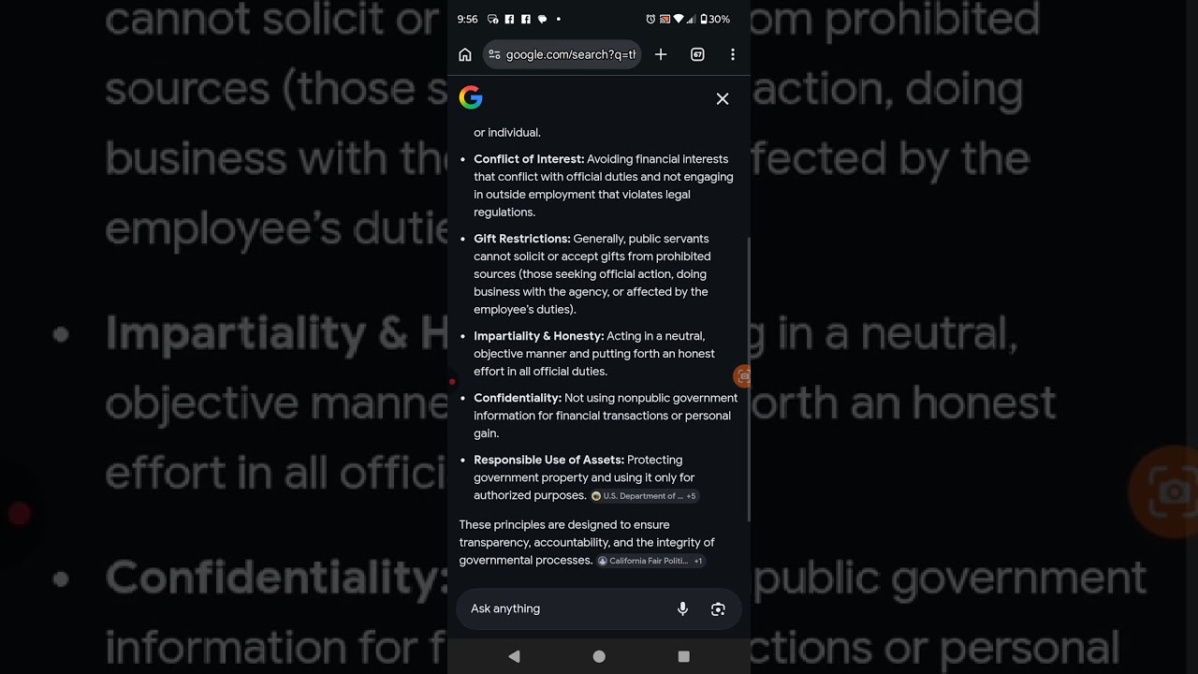Tap the Android recents square button
The height and width of the screenshot is (674, 1198).
coord(683,656)
